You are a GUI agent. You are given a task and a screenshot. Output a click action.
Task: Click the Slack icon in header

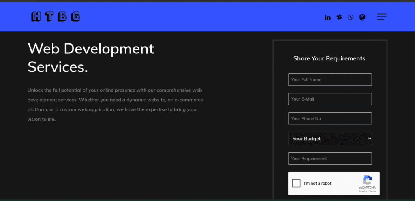pos(339,17)
